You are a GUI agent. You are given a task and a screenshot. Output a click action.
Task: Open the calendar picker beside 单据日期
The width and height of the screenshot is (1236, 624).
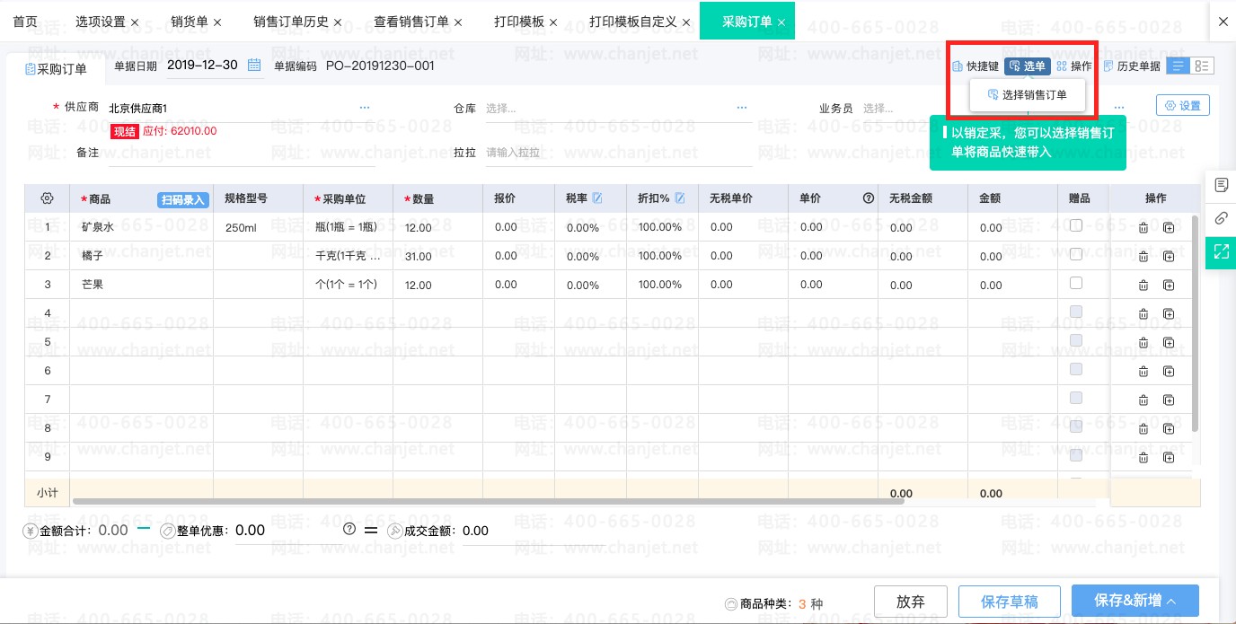[x=254, y=65]
